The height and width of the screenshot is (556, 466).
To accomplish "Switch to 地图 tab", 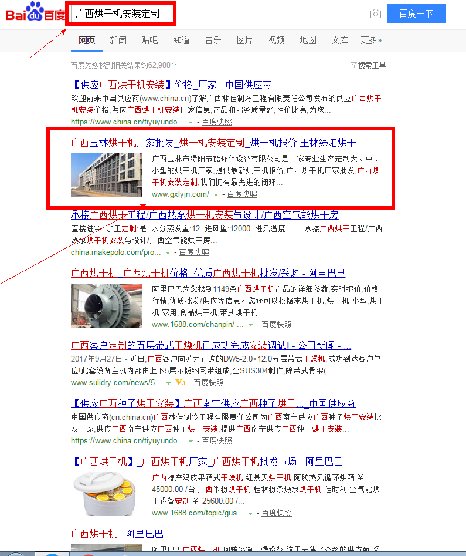I will click(308, 40).
